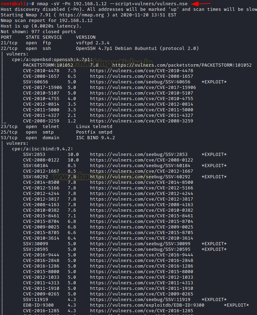Click the SSV:60656 seebug link

coord(140,82)
